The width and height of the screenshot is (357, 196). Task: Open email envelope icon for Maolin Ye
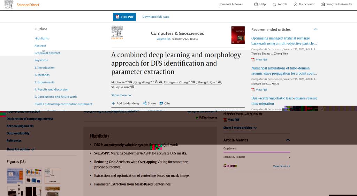pos(131,82)
